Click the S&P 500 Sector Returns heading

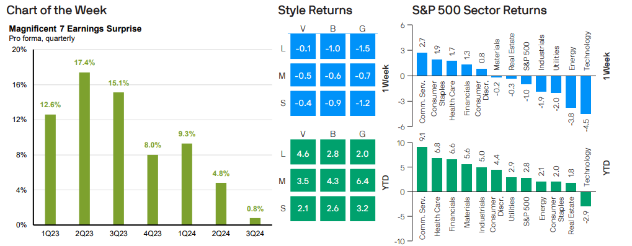[479, 11]
